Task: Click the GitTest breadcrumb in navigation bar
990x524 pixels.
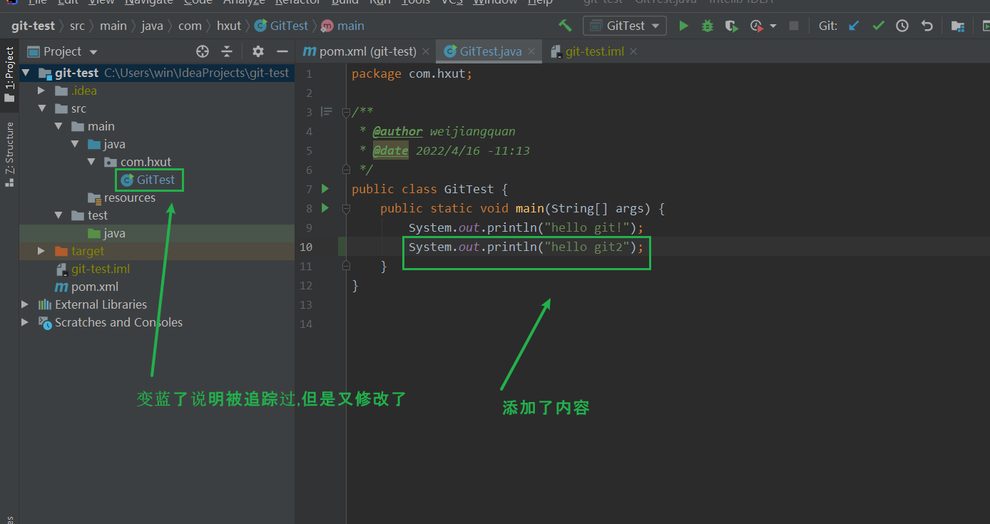Action: (x=282, y=26)
